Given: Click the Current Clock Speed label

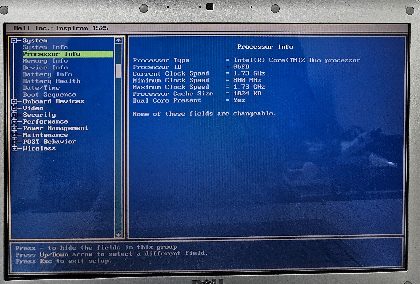Looking at the screenshot, I should [171, 74].
